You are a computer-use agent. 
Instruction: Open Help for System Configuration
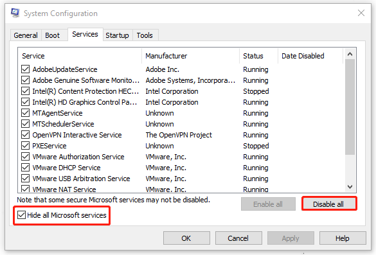click(343, 238)
